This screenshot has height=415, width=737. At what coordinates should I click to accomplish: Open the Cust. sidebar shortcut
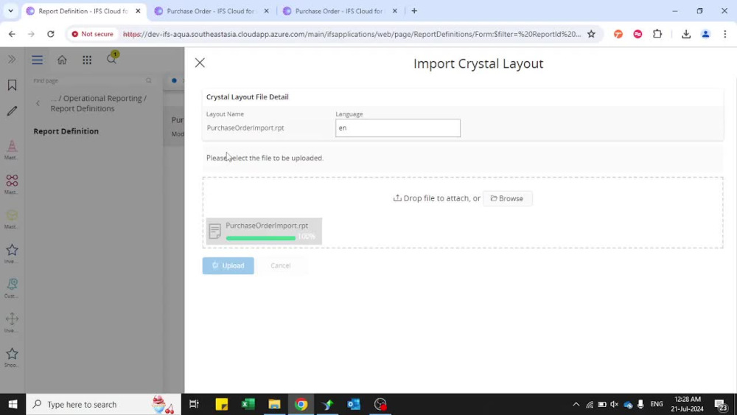point(12,288)
